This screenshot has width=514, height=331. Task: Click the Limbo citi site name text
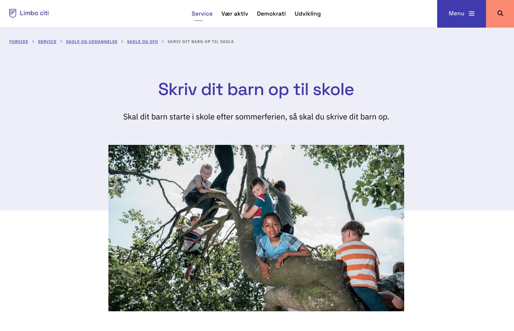click(x=34, y=13)
